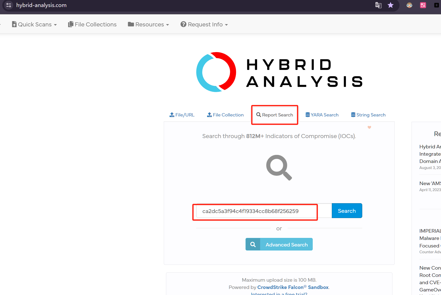Viewport: 441px width, 295px height.
Task: Open the site information icon in address bar
Action: [9, 5]
